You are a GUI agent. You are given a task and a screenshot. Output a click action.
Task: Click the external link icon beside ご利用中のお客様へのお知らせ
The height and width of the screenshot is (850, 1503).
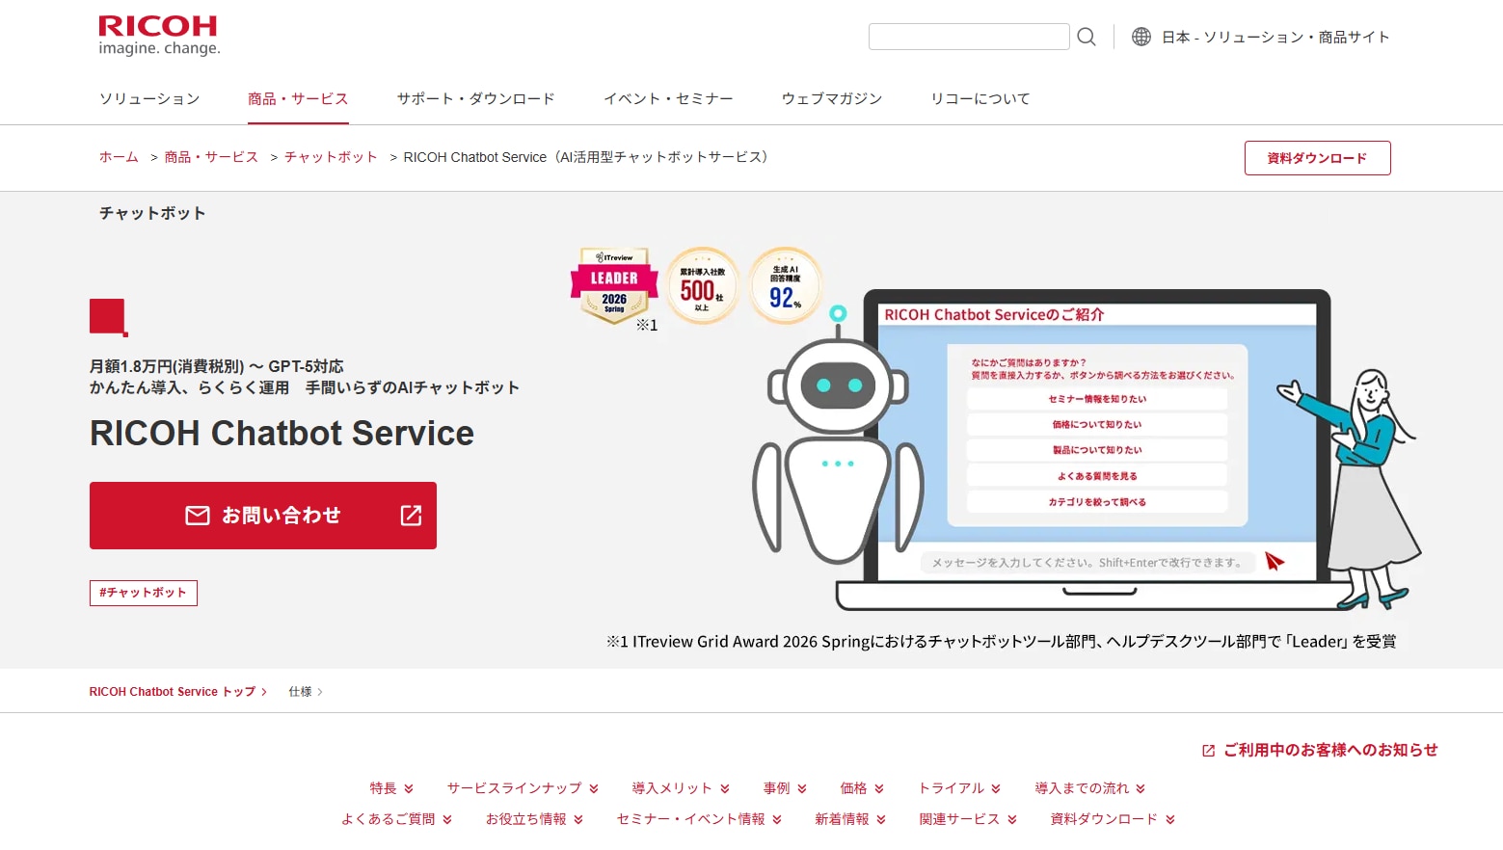coord(1208,751)
